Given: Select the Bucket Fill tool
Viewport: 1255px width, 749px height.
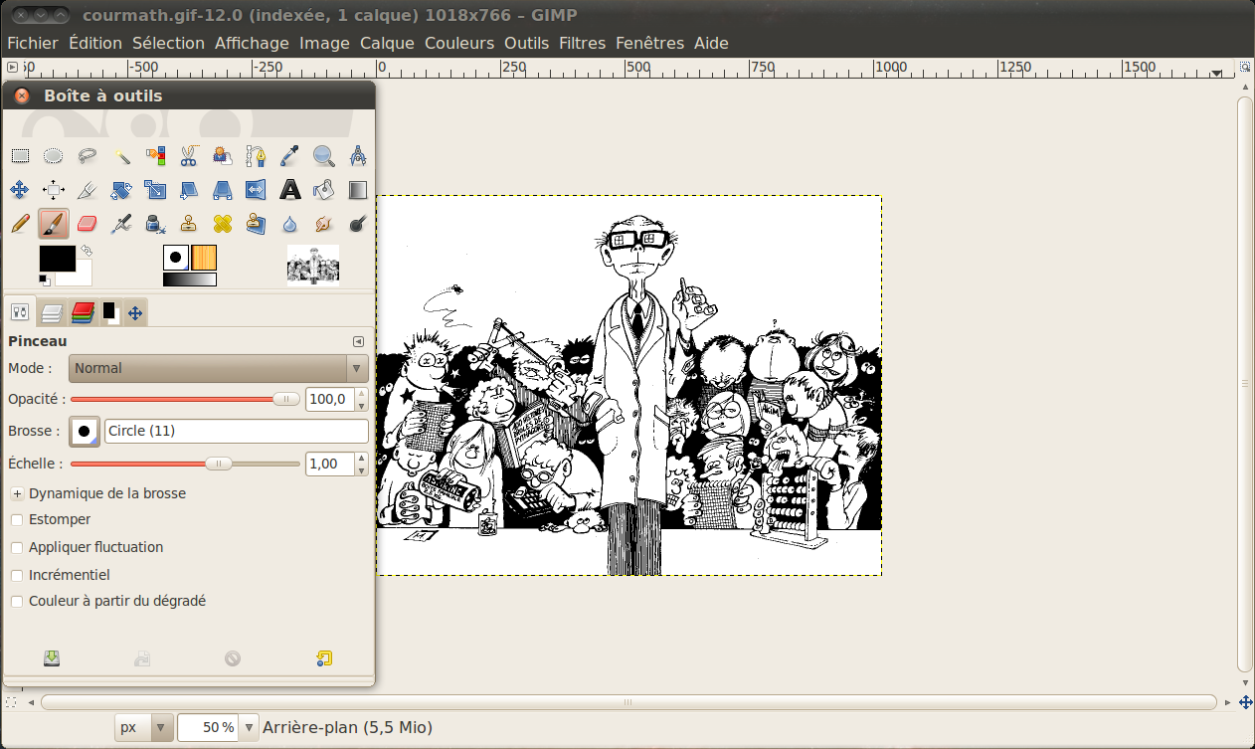Looking at the screenshot, I should pos(323,189).
